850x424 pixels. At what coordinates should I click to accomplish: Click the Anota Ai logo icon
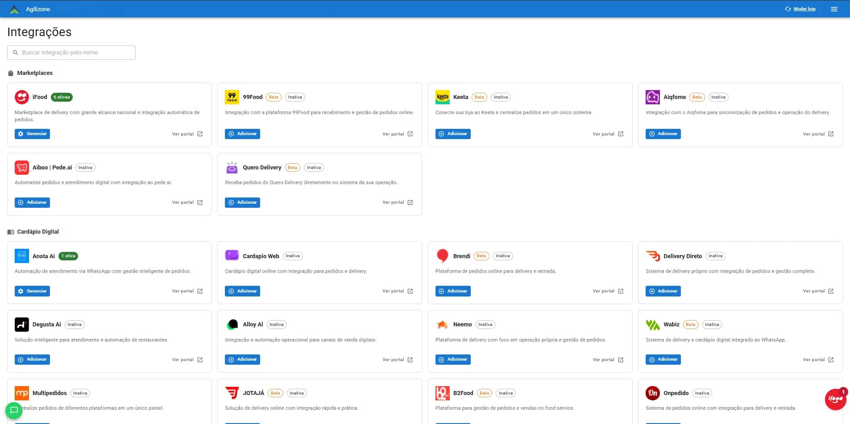[22, 256]
